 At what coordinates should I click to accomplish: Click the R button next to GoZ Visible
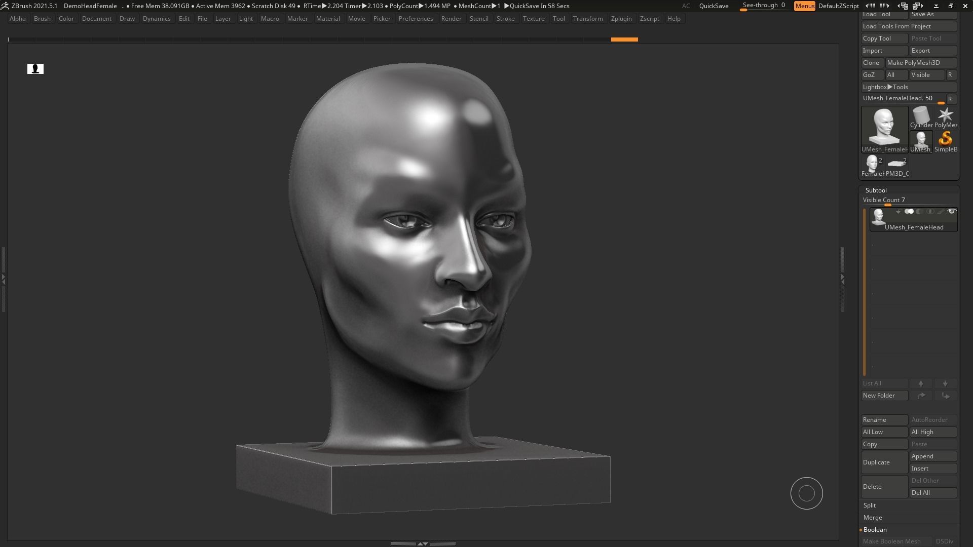[951, 75]
